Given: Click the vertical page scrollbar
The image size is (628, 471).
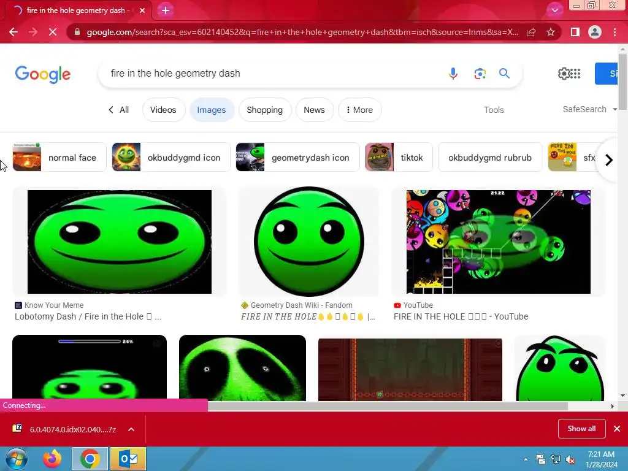Looking at the screenshot, I should click(622, 82).
